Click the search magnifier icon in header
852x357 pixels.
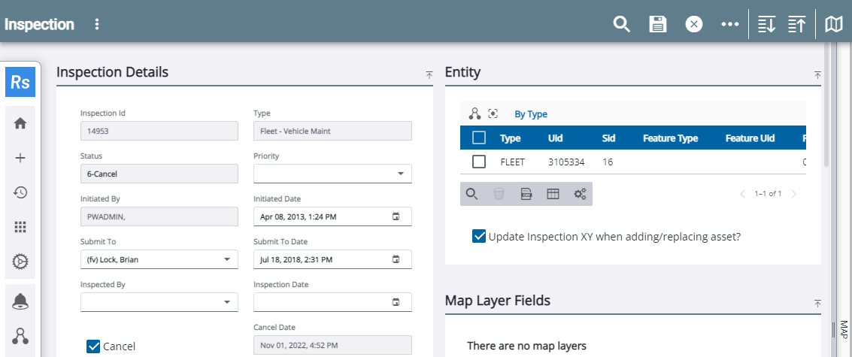[x=621, y=24]
